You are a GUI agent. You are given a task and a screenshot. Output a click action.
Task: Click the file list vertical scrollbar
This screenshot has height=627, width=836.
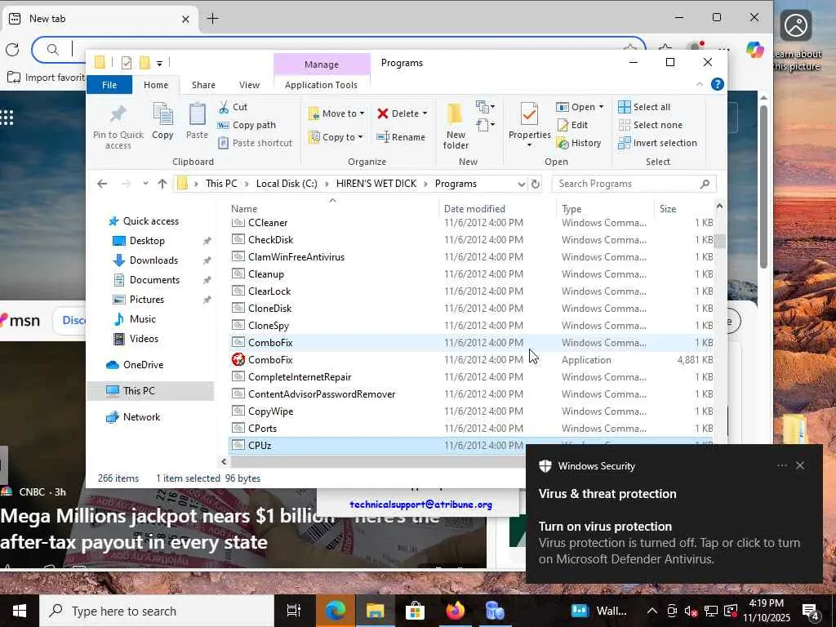pos(720,241)
